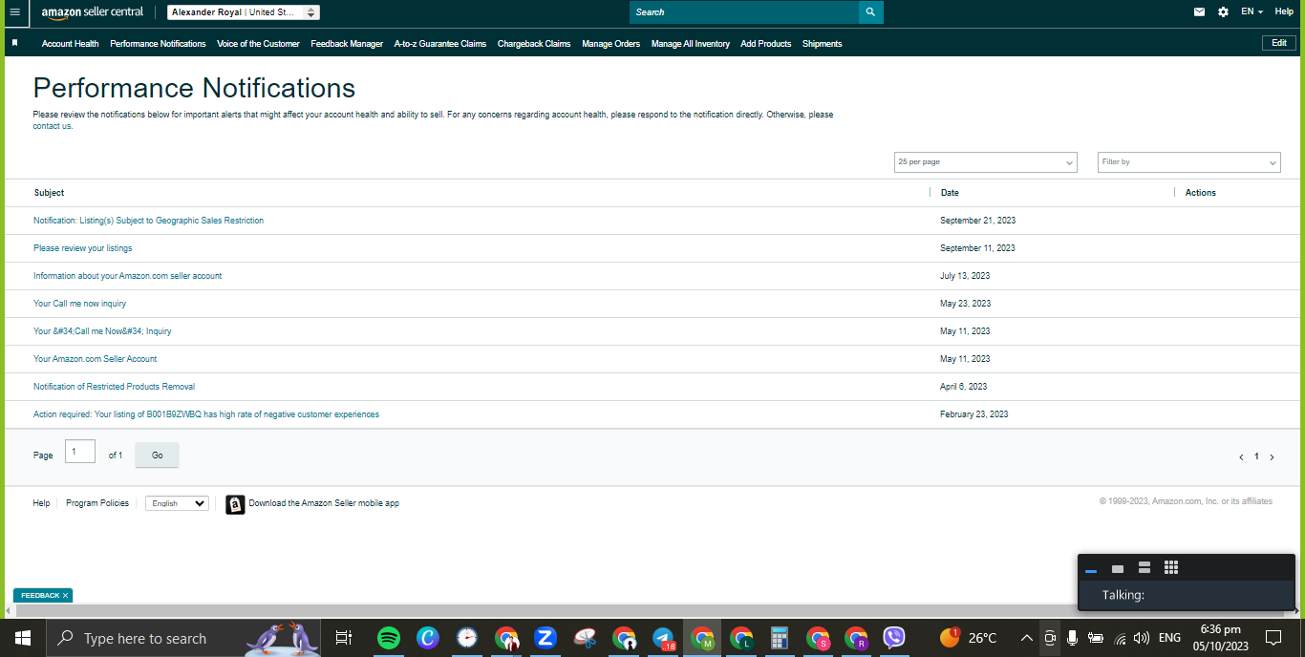Click the Search input field
The height and width of the screenshot is (657, 1305).
pos(744,12)
